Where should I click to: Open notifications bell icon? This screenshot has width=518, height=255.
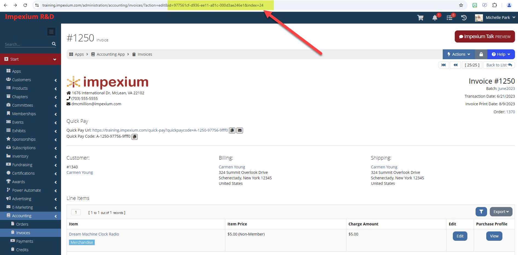435,18
